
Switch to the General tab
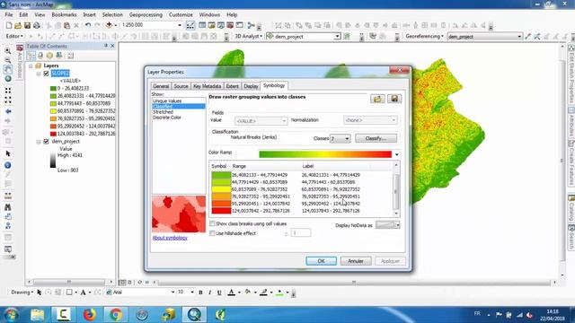(x=161, y=86)
